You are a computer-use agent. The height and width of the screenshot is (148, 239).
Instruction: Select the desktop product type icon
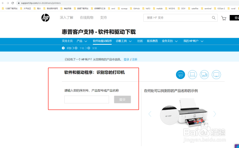pos(204,75)
